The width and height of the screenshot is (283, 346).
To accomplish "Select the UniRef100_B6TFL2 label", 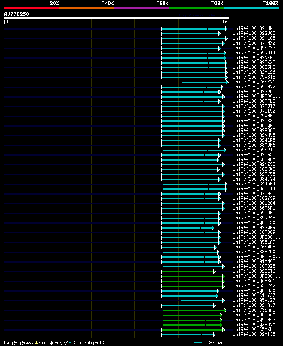I will coord(254,102).
